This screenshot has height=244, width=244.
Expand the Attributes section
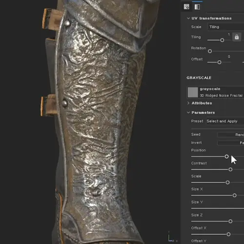pyautogui.click(x=188, y=103)
